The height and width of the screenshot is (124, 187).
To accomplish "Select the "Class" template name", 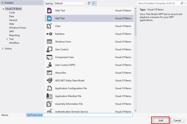I will (x=58, y=26).
